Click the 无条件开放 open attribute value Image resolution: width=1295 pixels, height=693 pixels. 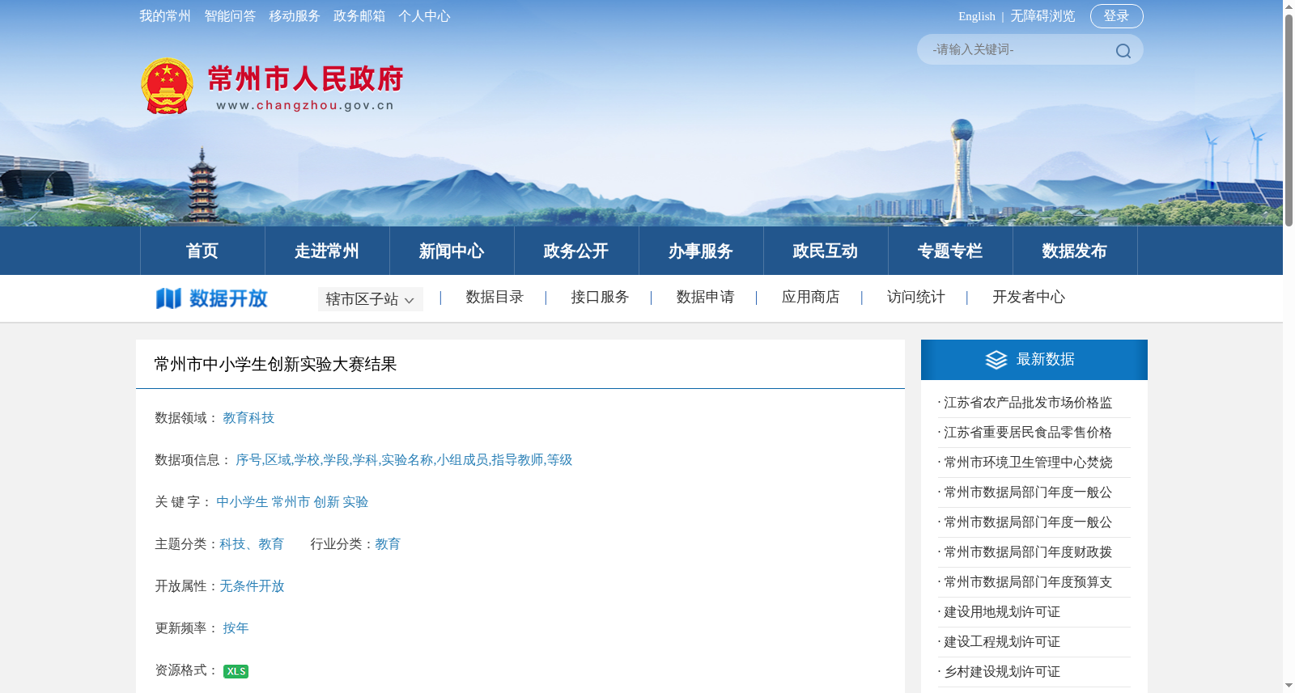point(252,586)
